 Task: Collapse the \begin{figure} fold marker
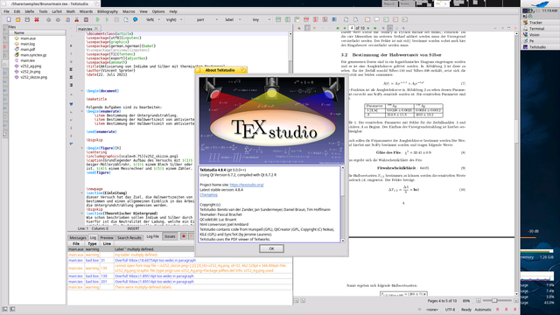82,148
